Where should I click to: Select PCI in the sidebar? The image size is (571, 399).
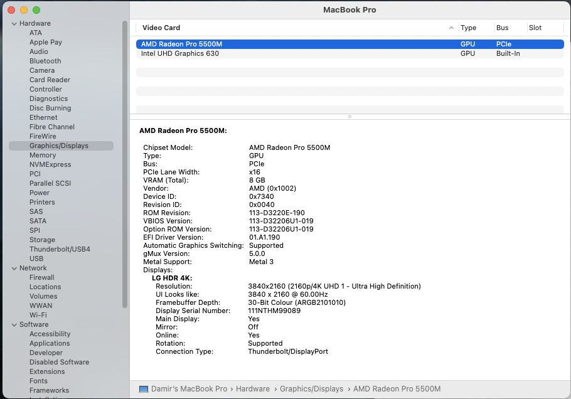coord(35,174)
